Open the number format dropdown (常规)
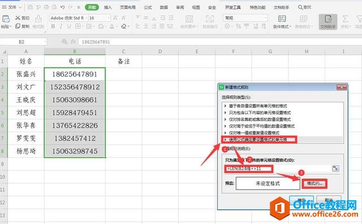The height and width of the screenshot is (224, 362). pos(266,18)
